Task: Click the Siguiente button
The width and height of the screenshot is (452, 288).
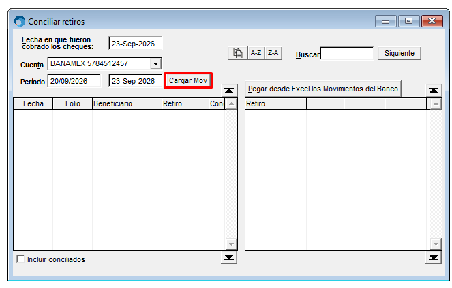Action: coord(400,53)
